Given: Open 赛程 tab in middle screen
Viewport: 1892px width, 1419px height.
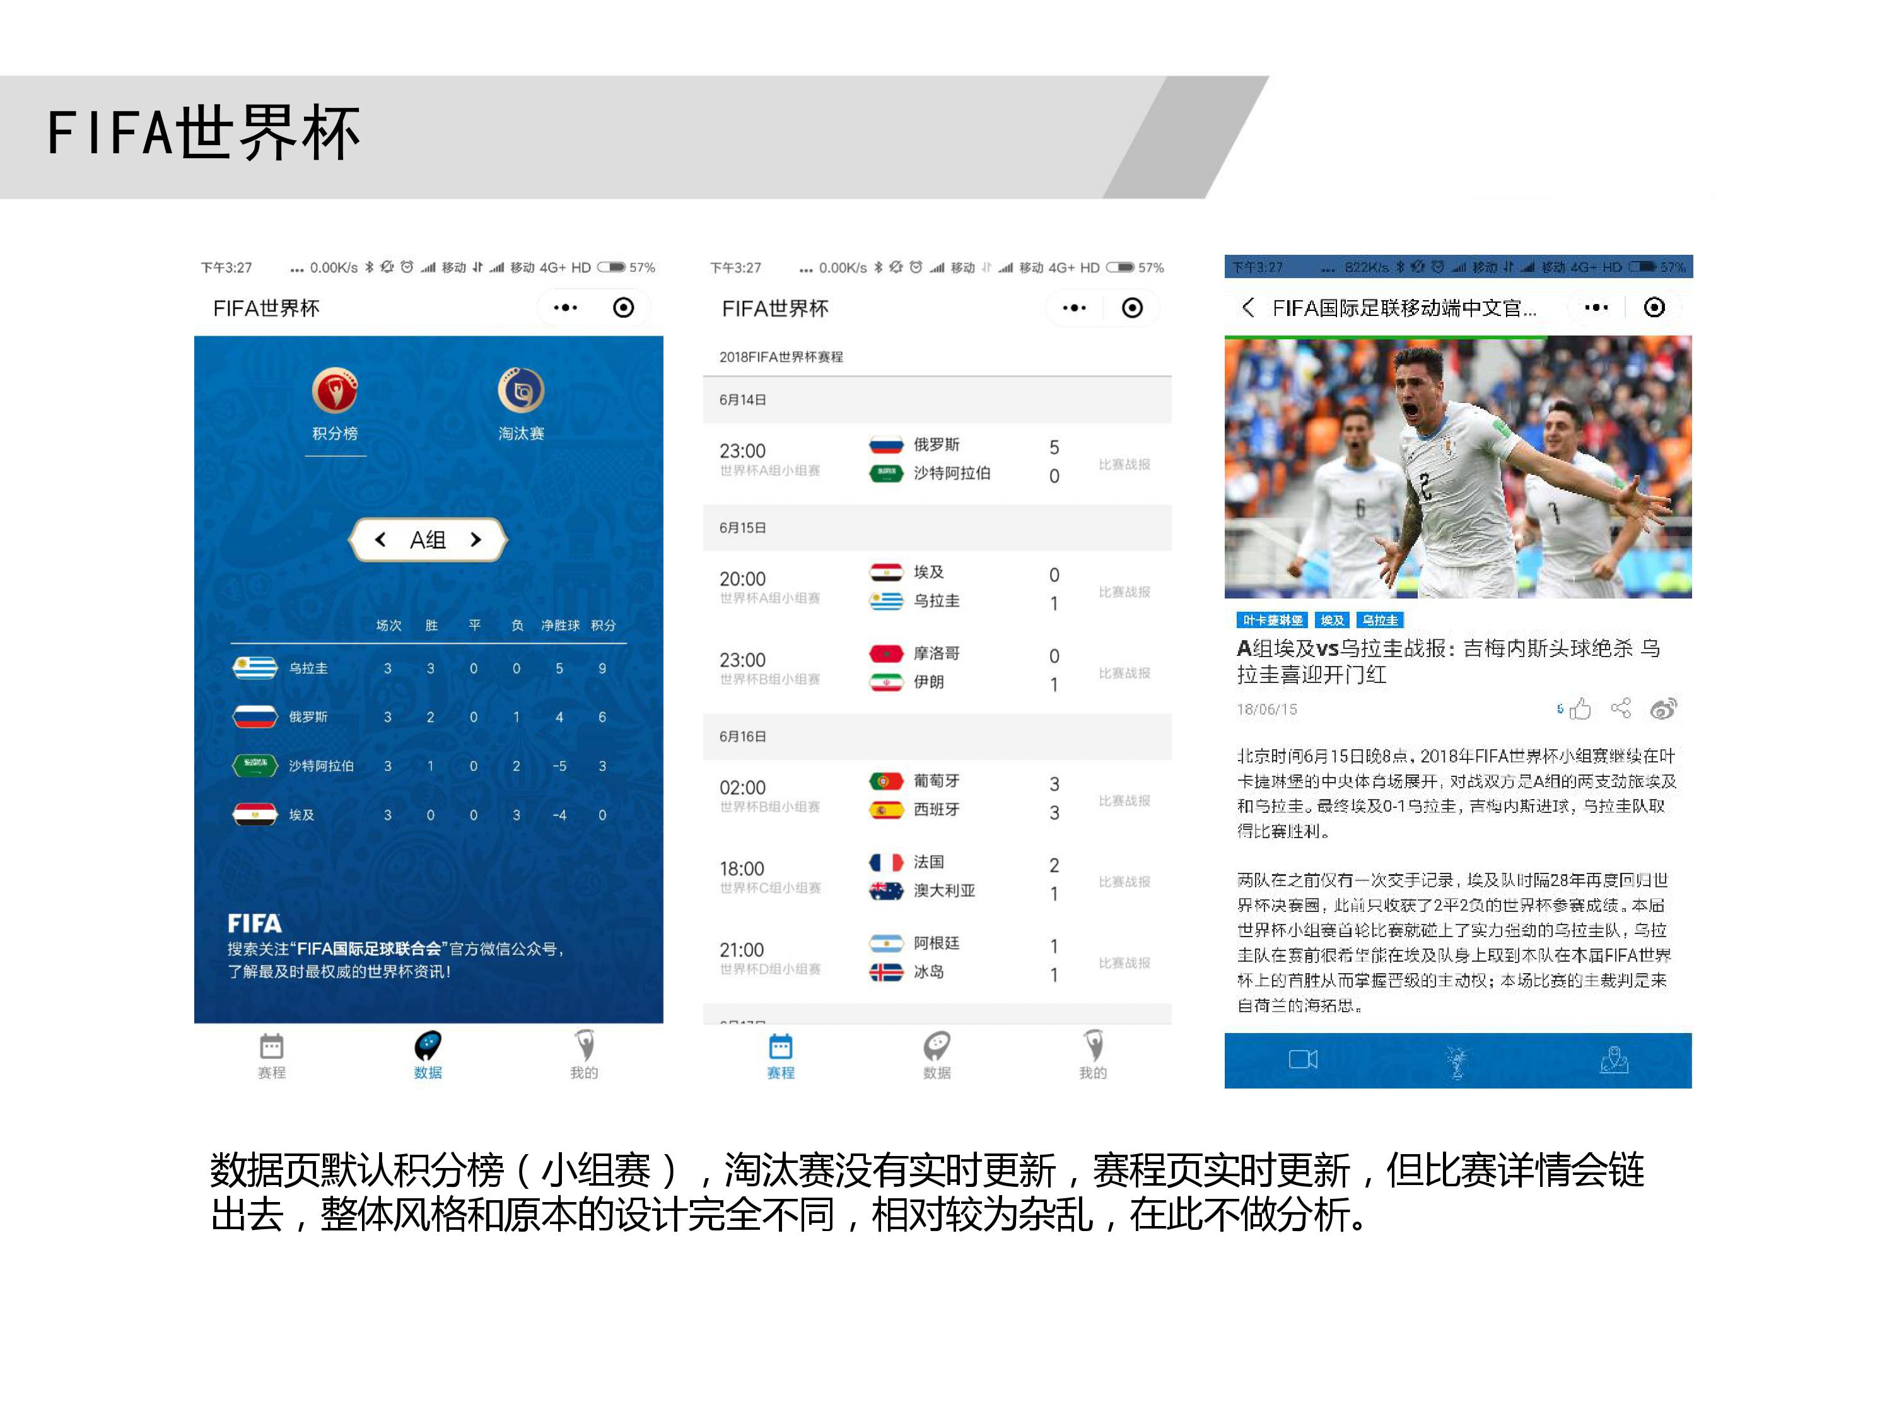Looking at the screenshot, I should (x=781, y=1056).
